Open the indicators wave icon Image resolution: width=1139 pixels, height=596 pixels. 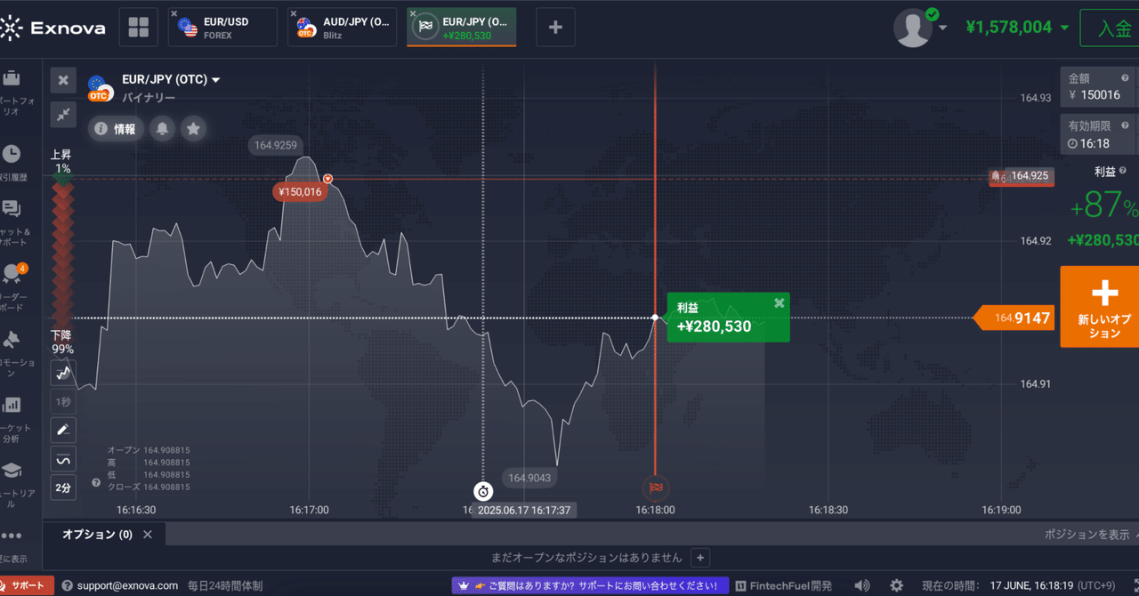tap(63, 459)
